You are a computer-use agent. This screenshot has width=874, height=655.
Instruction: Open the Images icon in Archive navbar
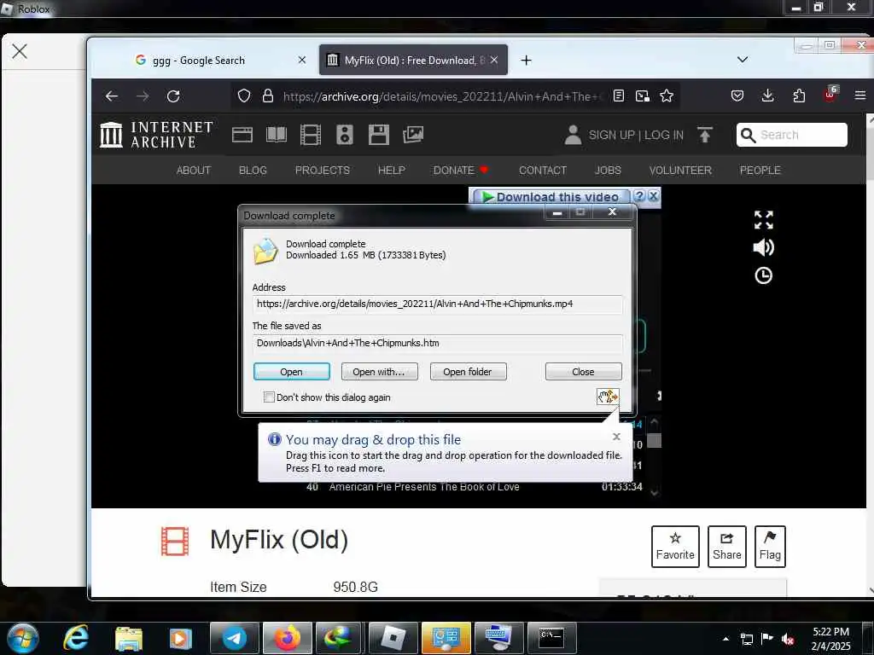[413, 135]
